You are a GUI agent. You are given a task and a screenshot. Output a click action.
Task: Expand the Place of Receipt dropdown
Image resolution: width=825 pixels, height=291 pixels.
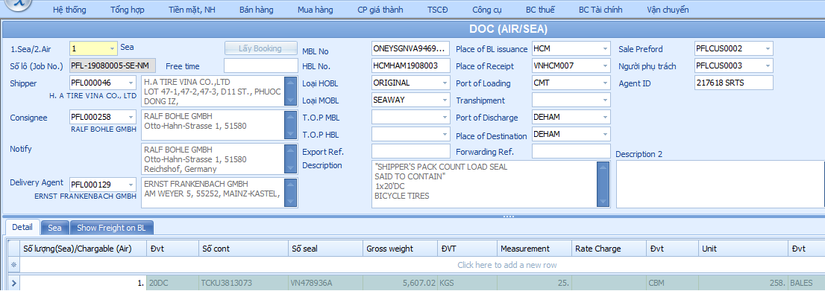[606, 65]
